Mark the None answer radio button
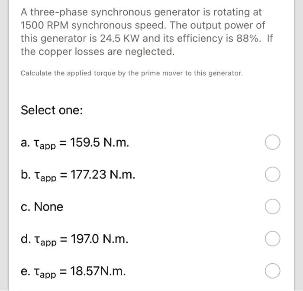 click(x=272, y=207)
